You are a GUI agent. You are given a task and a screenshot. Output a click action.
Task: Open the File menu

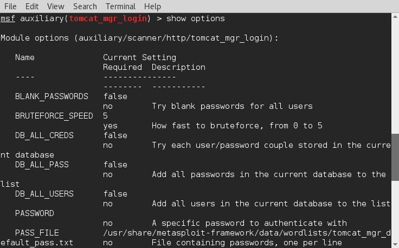pyautogui.click(x=10, y=6)
